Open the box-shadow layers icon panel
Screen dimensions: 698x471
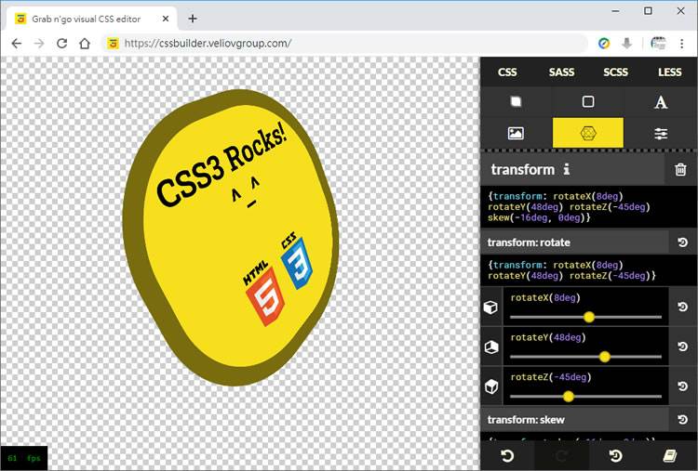click(516, 102)
